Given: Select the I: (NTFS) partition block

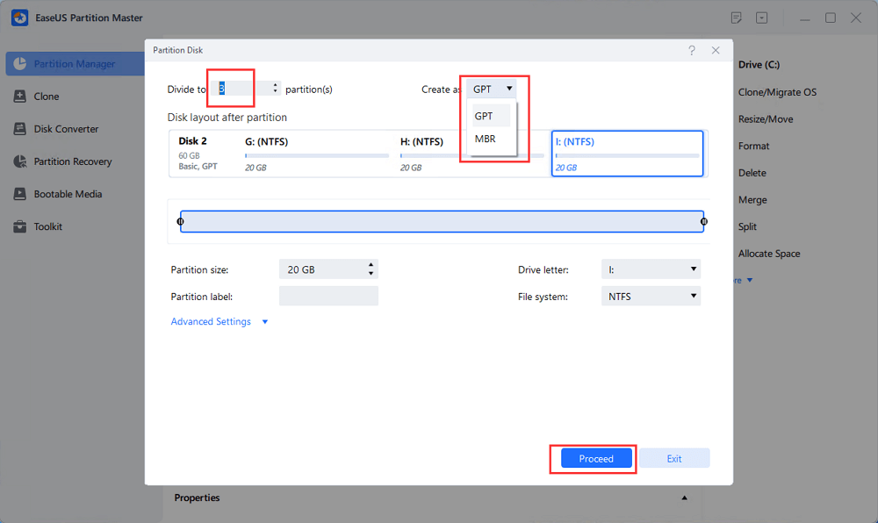Looking at the screenshot, I should point(627,154).
